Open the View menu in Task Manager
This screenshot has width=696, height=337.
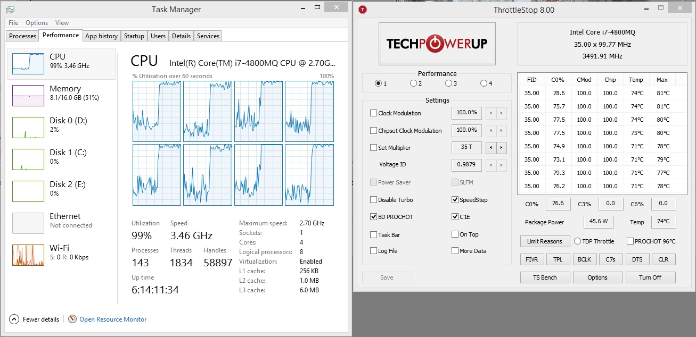[62, 23]
